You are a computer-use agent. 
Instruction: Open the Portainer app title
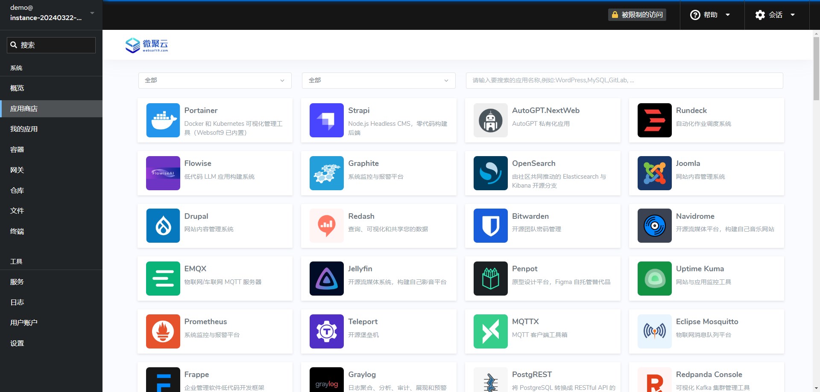201,110
